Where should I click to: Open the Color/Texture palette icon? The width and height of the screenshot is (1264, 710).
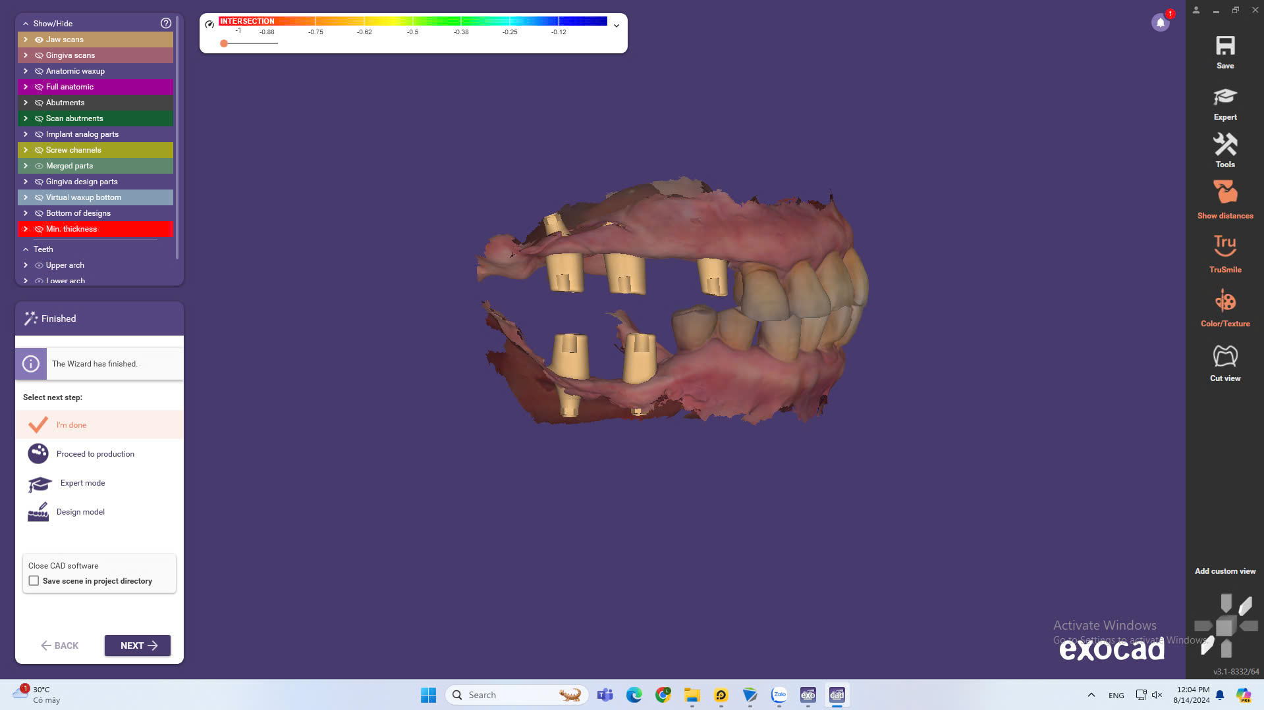click(x=1224, y=308)
